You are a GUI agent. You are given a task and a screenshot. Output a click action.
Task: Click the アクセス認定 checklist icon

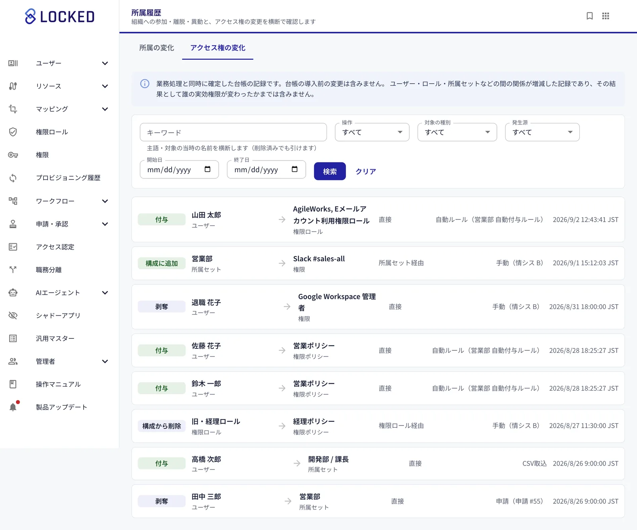[13, 247]
